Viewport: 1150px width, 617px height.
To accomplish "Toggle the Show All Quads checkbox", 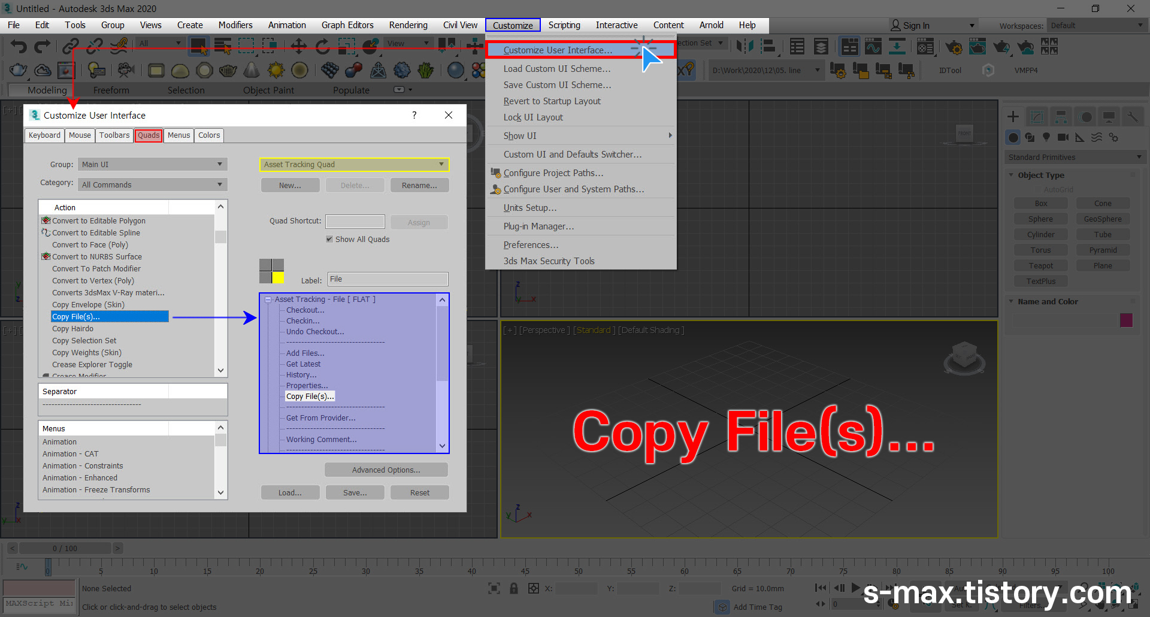I will (329, 239).
